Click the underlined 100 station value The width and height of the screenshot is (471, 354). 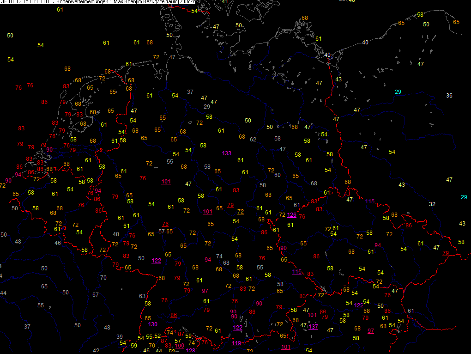point(180,345)
